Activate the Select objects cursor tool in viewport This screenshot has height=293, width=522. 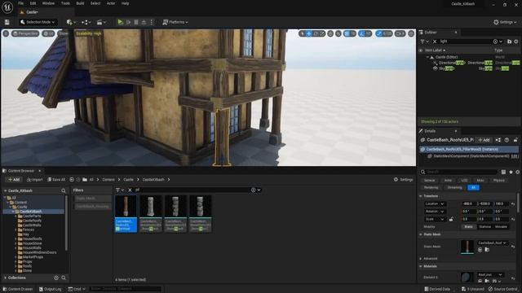click(303, 33)
